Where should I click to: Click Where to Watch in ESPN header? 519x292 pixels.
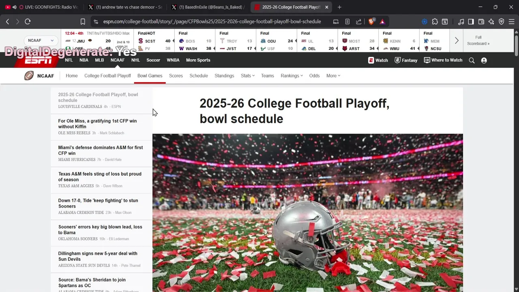pyautogui.click(x=443, y=60)
